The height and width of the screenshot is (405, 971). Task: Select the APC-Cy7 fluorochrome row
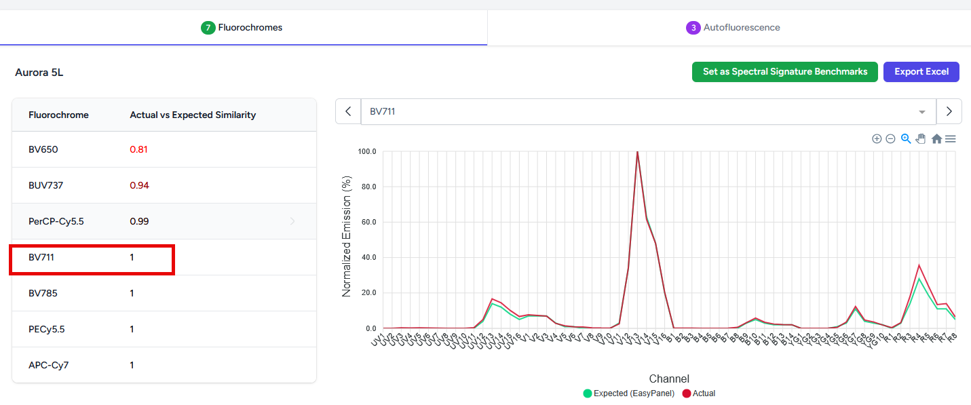(164, 365)
